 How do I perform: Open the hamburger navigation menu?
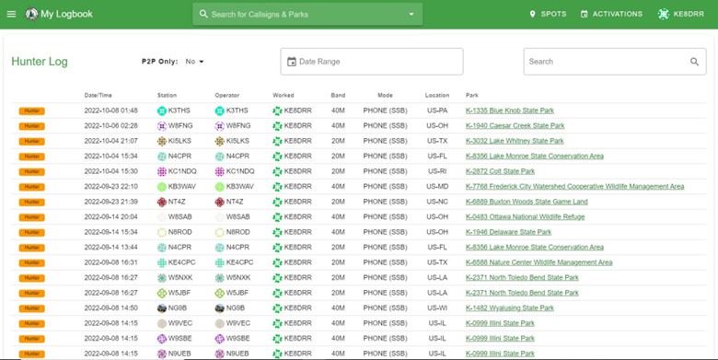click(11, 14)
